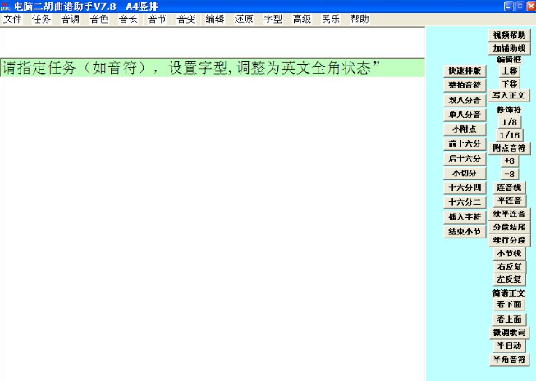
Task: Click the -8 octave button
Action: 510,175
